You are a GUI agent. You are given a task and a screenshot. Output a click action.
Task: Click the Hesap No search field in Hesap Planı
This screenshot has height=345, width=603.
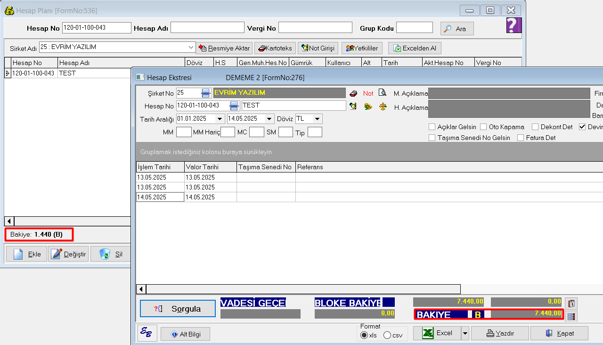click(97, 28)
